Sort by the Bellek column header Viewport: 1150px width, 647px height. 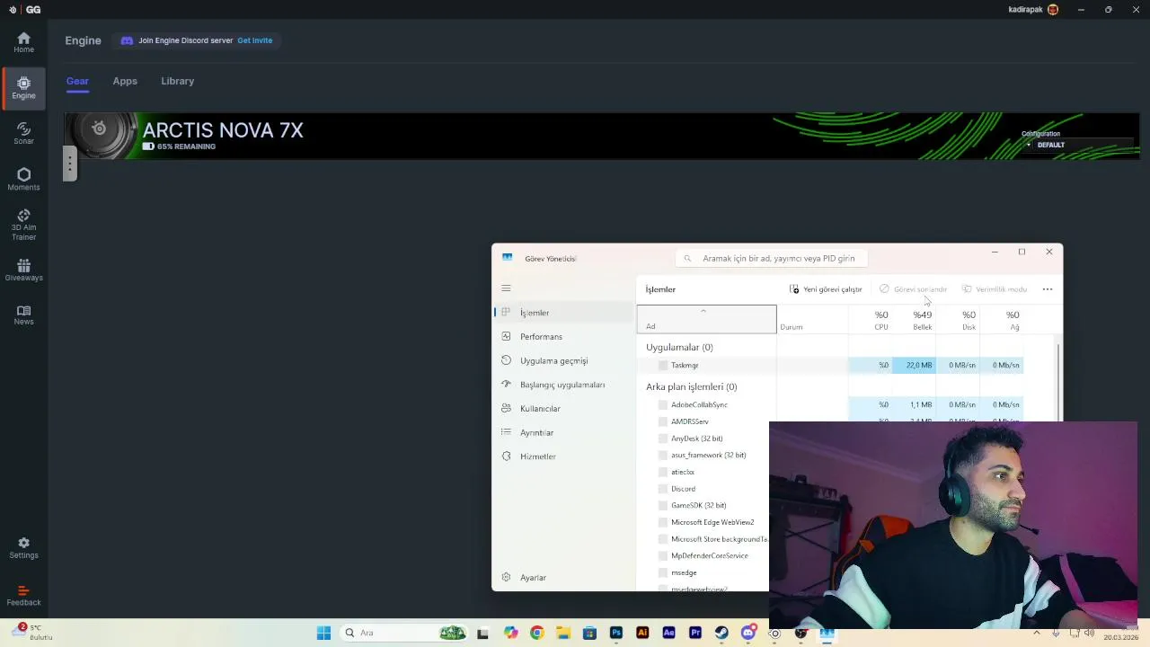[914, 320]
